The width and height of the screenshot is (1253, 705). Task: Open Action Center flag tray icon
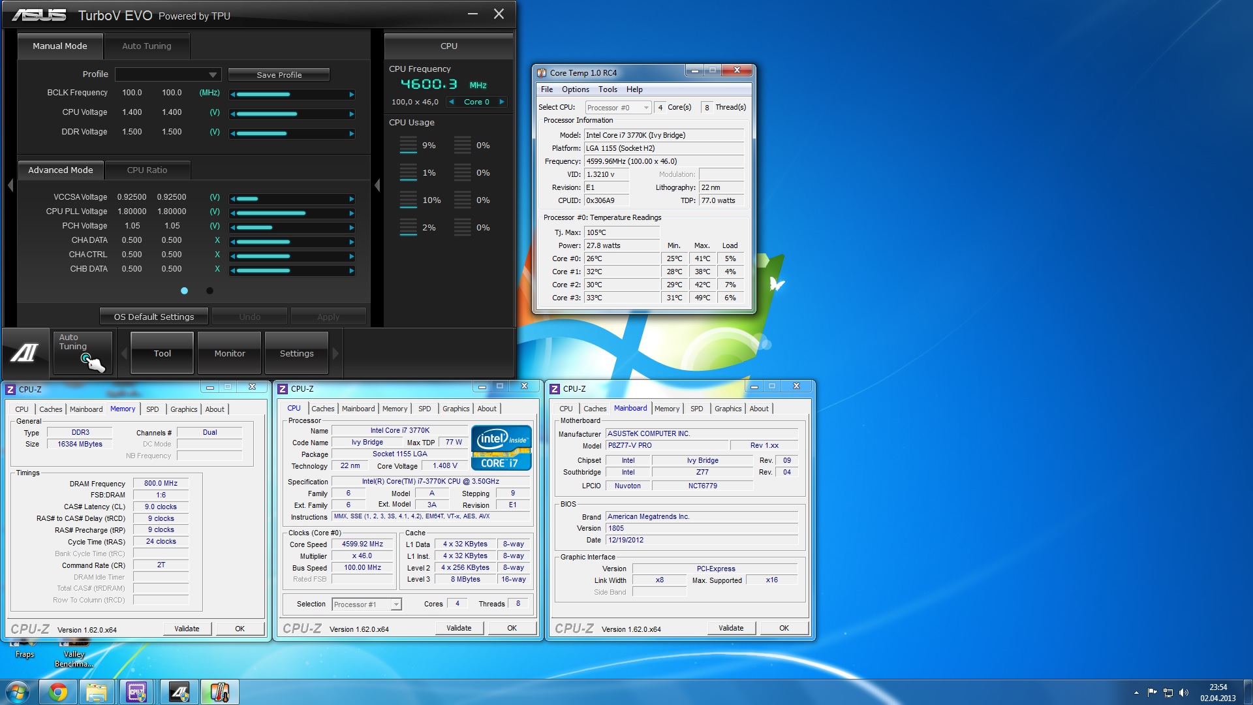pyautogui.click(x=1152, y=693)
